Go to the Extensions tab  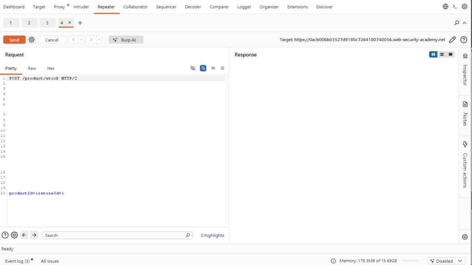(297, 6)
